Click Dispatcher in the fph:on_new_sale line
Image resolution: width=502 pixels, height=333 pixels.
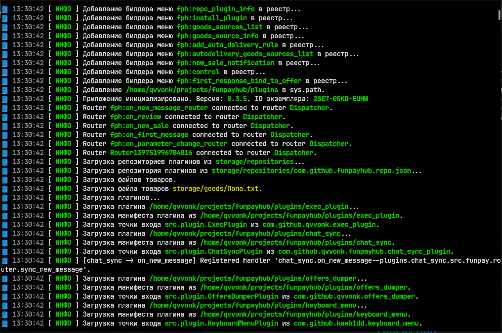click(270, 126)
